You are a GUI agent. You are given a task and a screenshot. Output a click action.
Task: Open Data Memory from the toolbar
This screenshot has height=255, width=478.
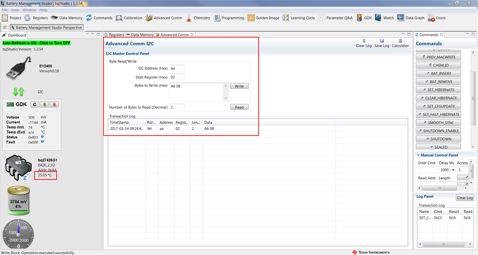tap(66, 18)
